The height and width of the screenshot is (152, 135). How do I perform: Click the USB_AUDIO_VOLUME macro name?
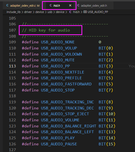[60, 120]
